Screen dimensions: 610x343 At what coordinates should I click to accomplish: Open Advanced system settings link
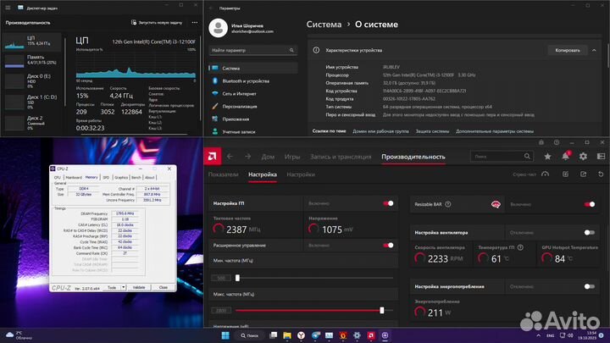[x=495, y=131]
